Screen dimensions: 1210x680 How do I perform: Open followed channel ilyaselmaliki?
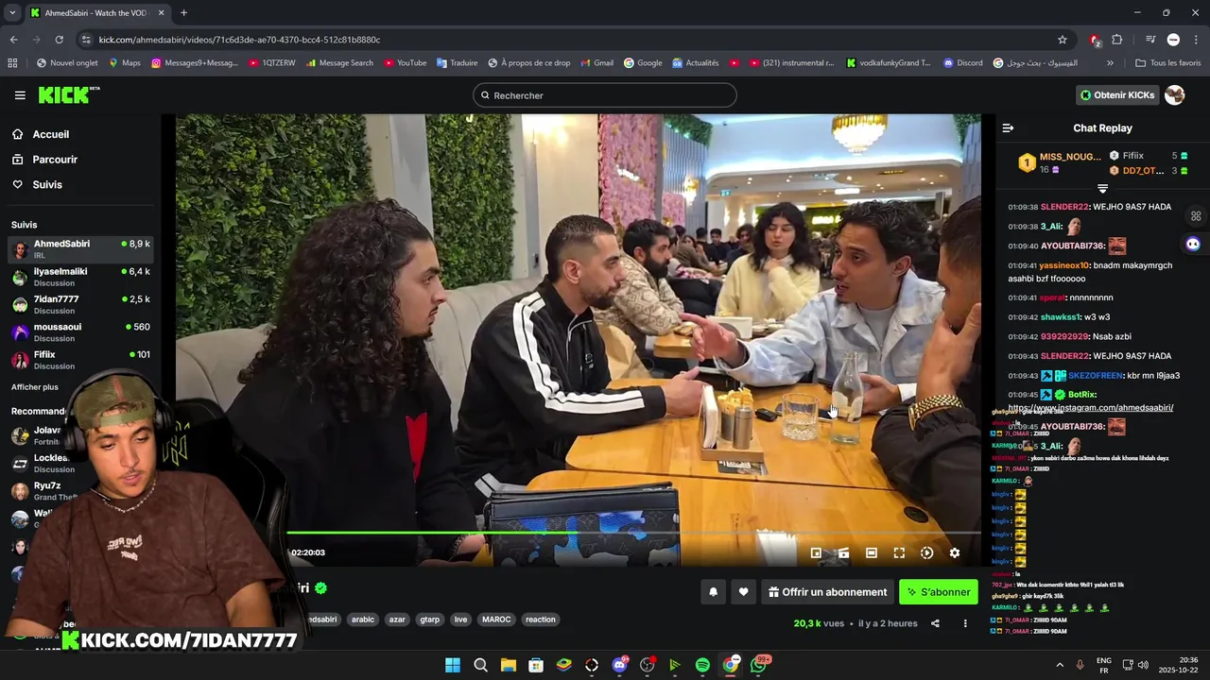pos(80,277)
